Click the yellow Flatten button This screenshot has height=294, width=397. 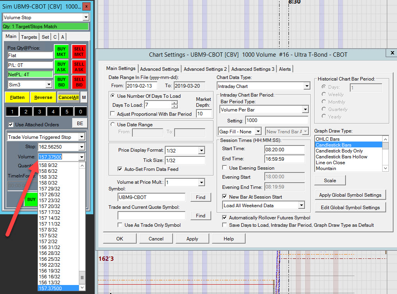pos(17,97)
